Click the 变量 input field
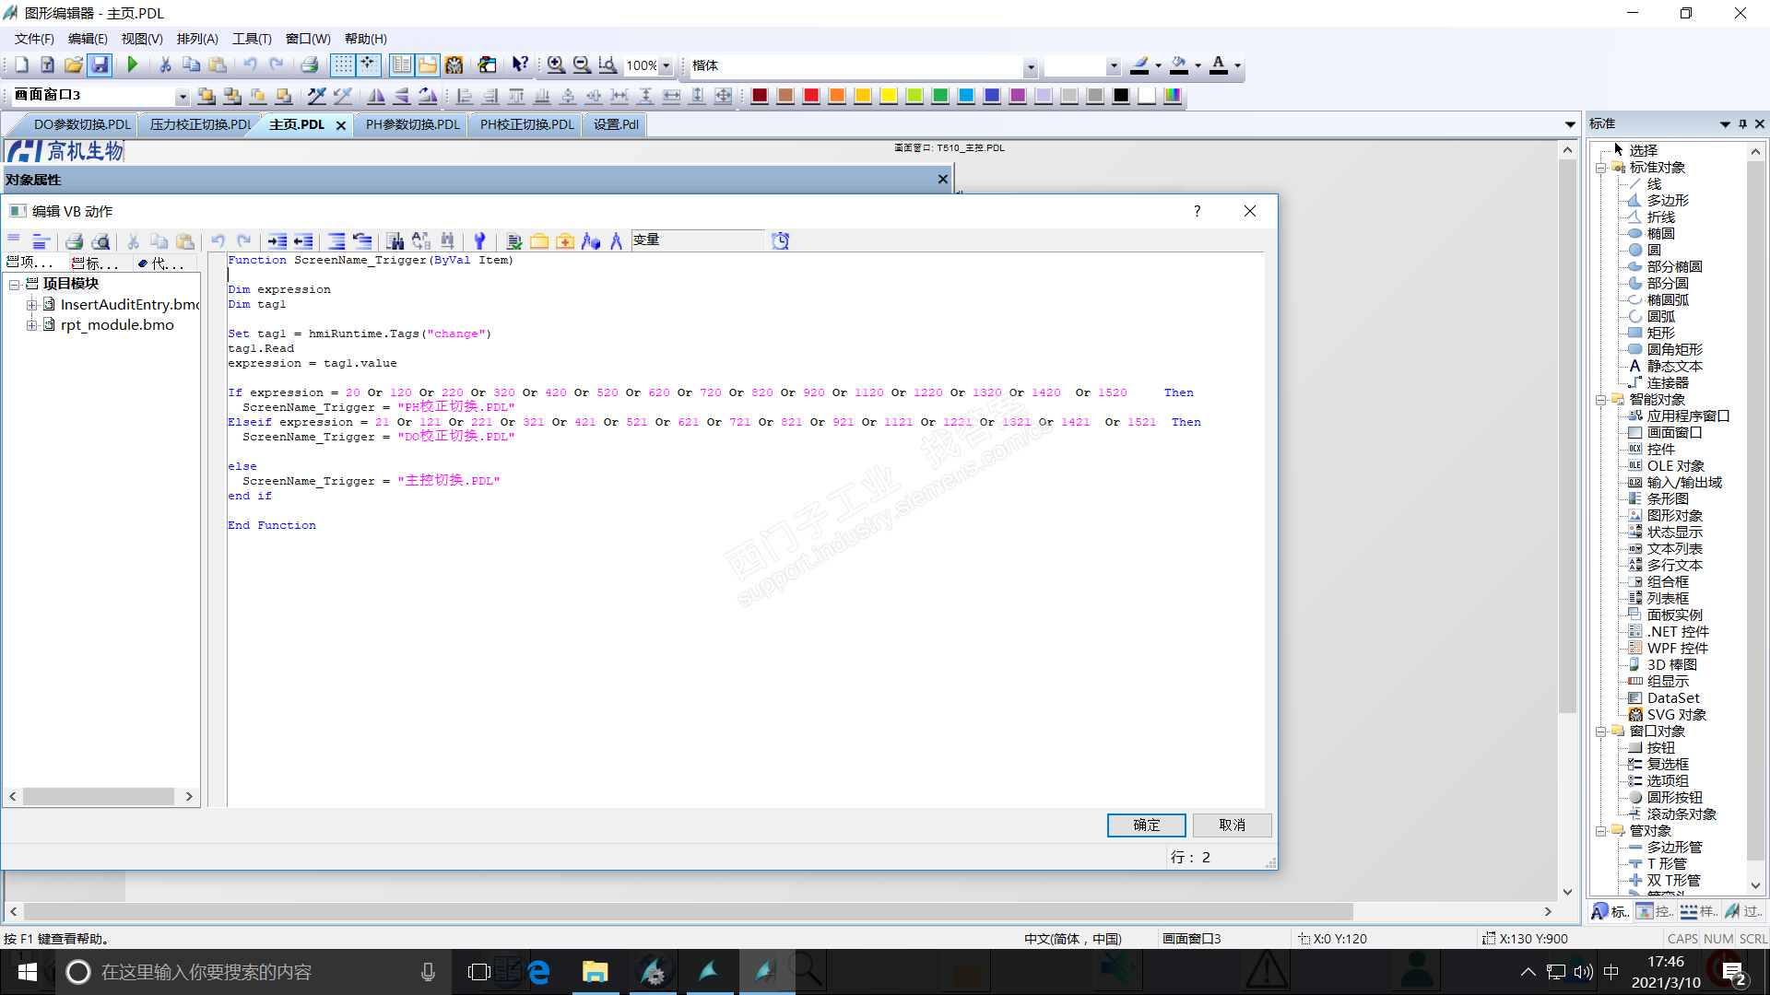This screenshot has width=1770, height=995. [698, 240]
